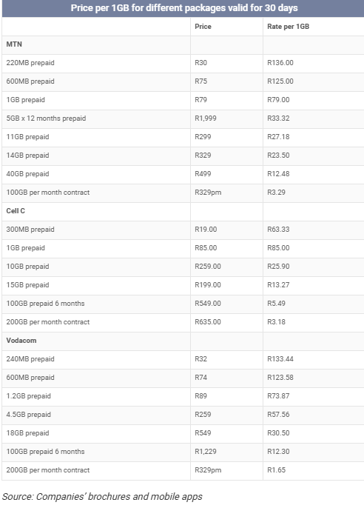Select the Cell C 300MB prepaid label

[30, 230]
